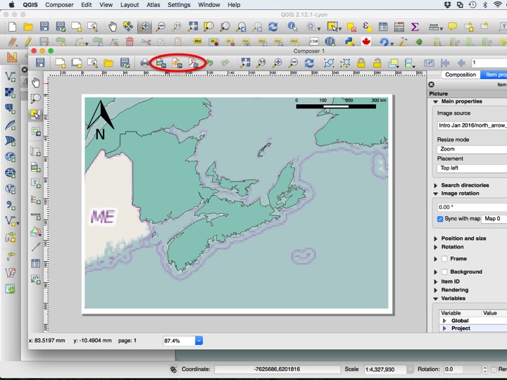
Task: Click Identify Features in QGIS toolbar
Action: [x=293, y=27]
